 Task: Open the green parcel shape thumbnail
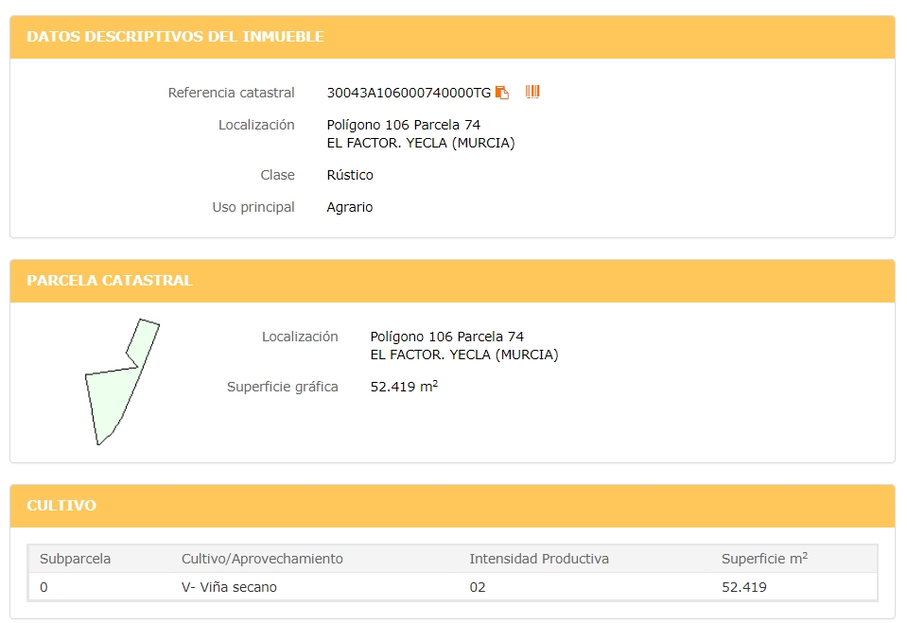pyautogui.click(x=122, y=382)
